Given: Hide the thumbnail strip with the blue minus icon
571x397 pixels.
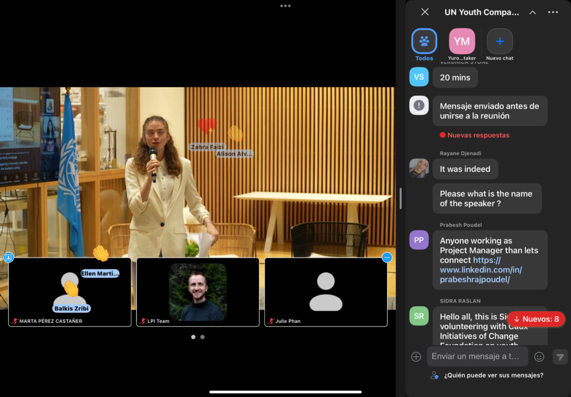Looking at the screenshot, I should click(387, 257).
